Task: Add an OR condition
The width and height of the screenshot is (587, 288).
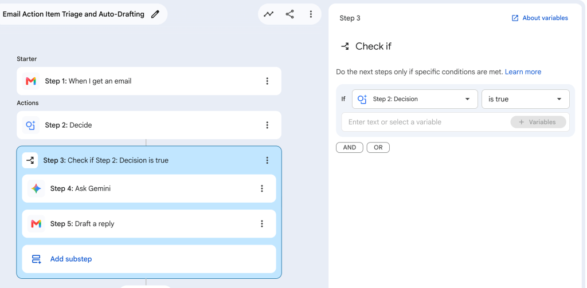Action: coord(378,147)
